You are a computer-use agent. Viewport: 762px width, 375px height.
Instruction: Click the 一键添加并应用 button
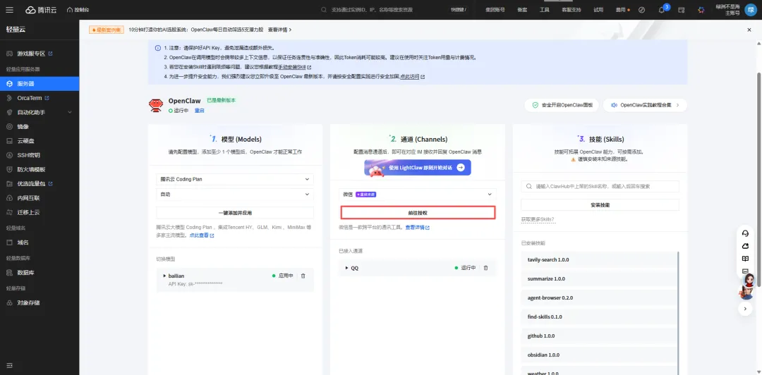click(x=235, y=213)
